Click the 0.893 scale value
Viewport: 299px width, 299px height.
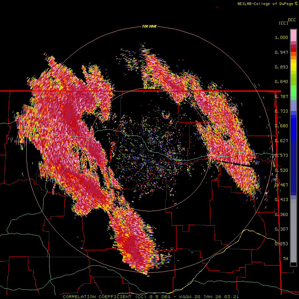pos(281,67)
